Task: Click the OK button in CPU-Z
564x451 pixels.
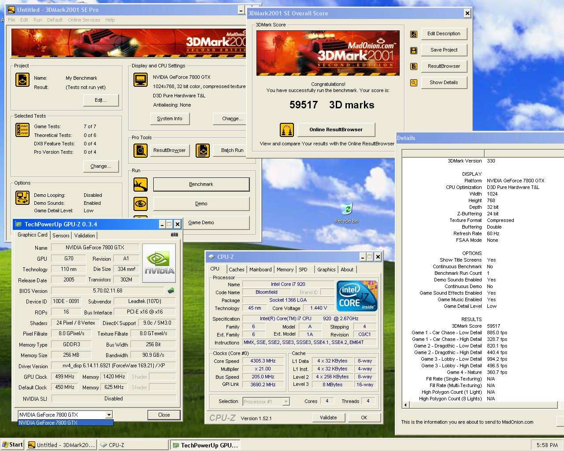Action: tap(364, 418)
